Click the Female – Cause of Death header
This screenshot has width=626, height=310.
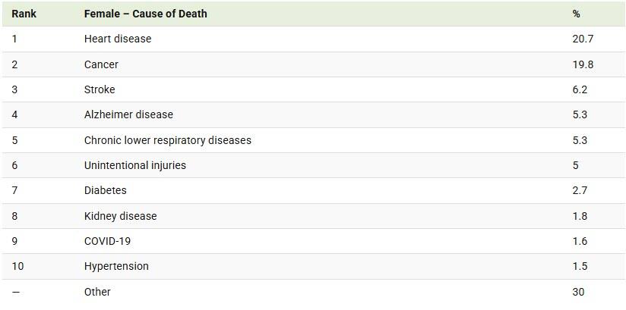tap(145, 14)
